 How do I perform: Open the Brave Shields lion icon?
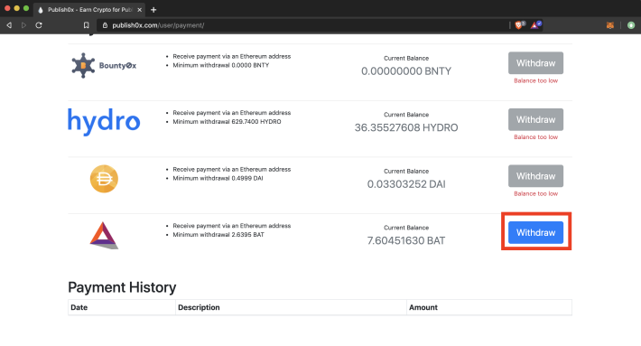[520, 25]
